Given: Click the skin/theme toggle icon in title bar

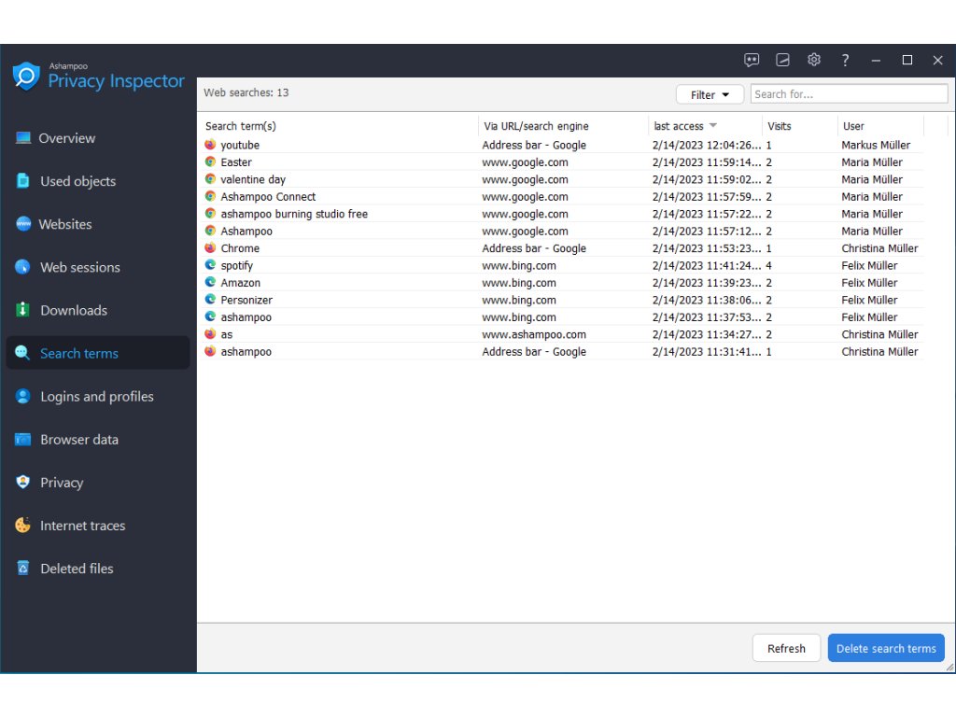Looking at the screenshot, I should [783, 60].
